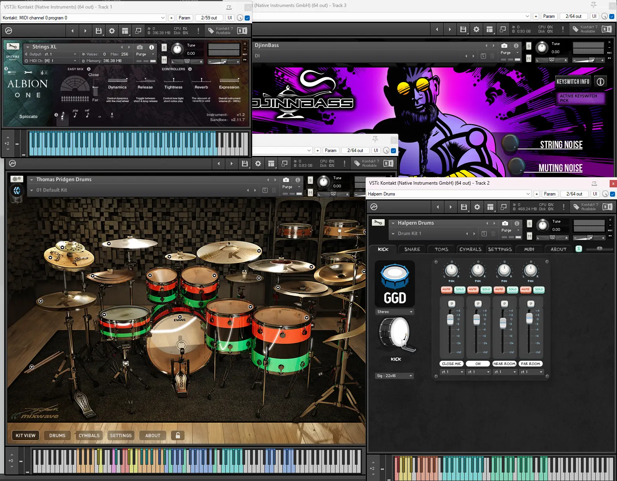617x481 pixels.
Task: Click the CLOSE MIC label button
Action: pos(452,364)
